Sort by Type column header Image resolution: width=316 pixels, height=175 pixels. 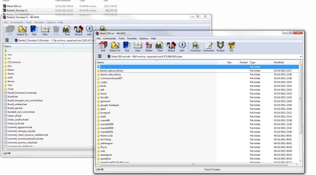261,62
